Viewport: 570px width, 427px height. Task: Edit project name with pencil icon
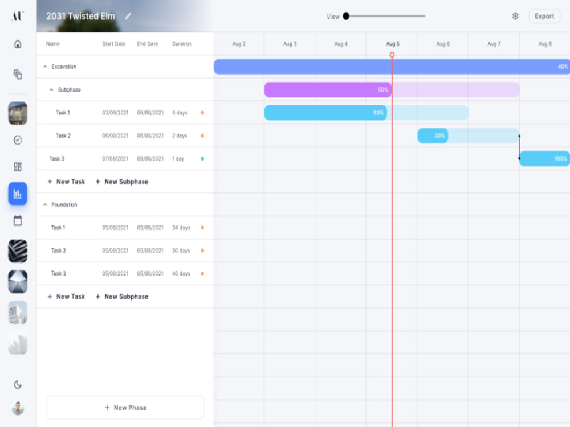pyautogui.click(x=128, y=17)
